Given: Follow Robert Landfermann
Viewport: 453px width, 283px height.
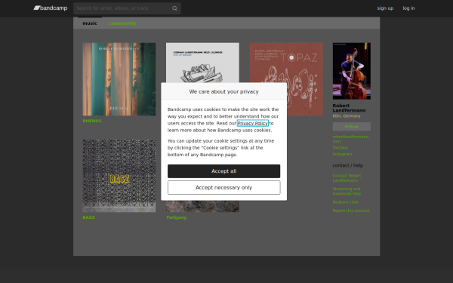Looking at the screenshot, I should [x=352, y=127].
